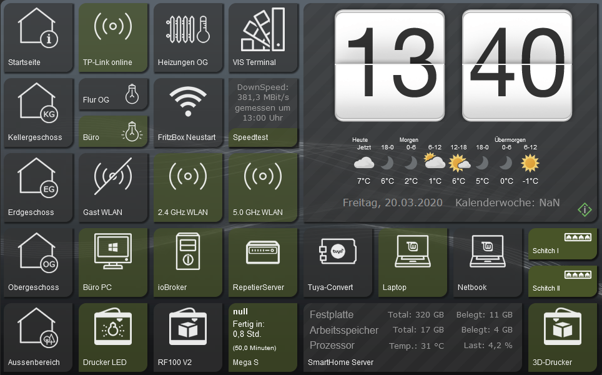Image resolution: width=602 pixels, height=375 pixels.
Task: Click the Büro PC Windows monitor icon
Action: (x=112, y=252)
